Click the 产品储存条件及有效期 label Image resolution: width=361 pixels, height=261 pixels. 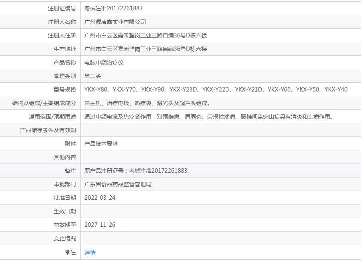coord(48,130)
